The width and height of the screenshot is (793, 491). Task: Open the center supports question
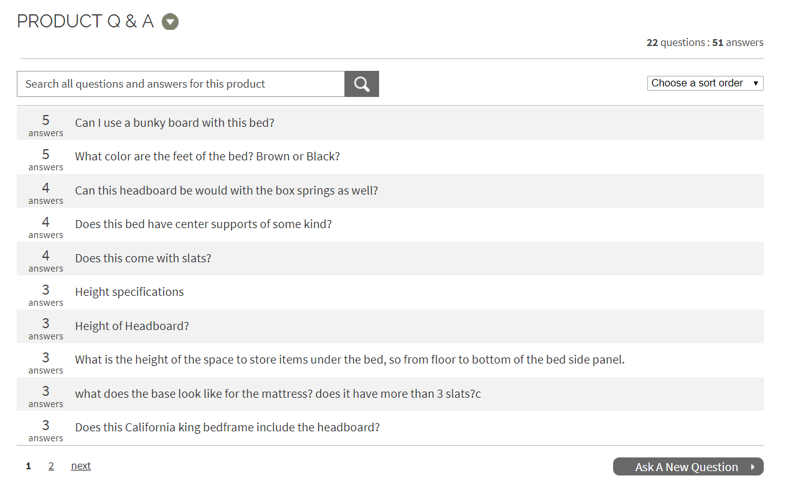tap(203, 224)
